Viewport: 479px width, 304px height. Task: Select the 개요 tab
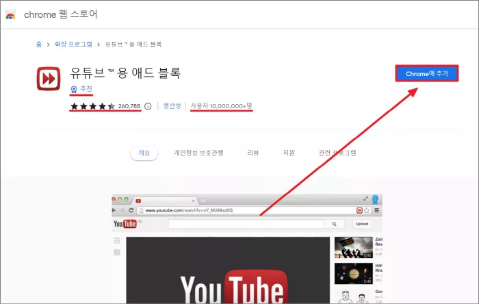point(144,153)
